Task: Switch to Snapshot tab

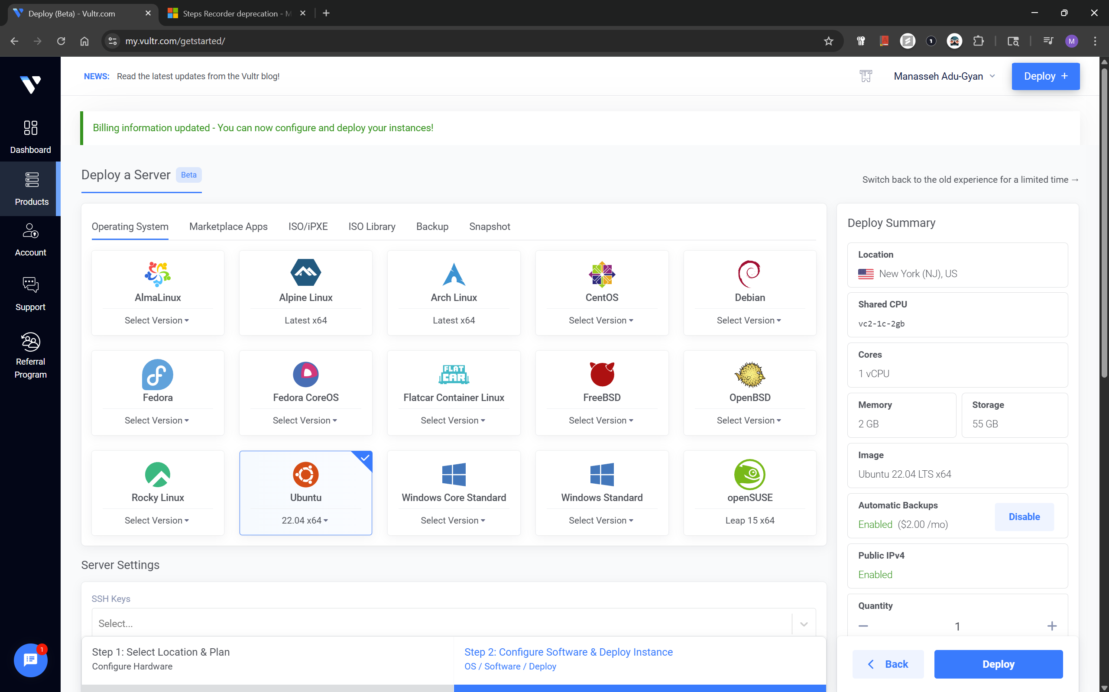Action: (x=489, y=226)
